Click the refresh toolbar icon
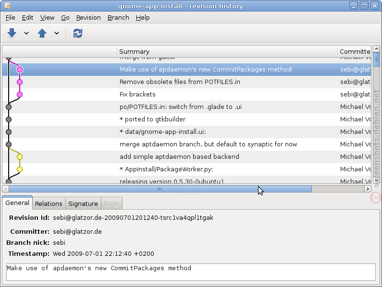 tap(78, 33)
